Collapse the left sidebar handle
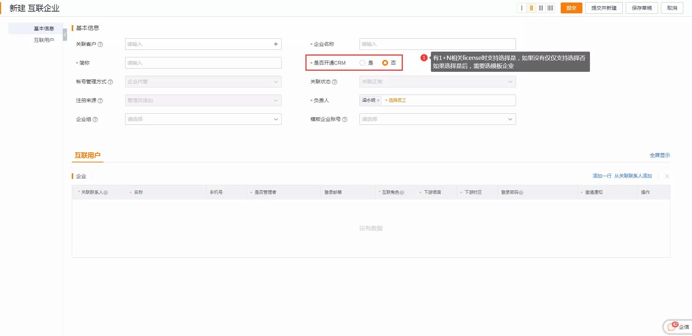 [65, 35]
